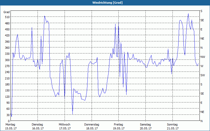This screenshot has width=210, height=131.
Task: Click the 'Freitag' day label
Action: (x=118, y=125)
